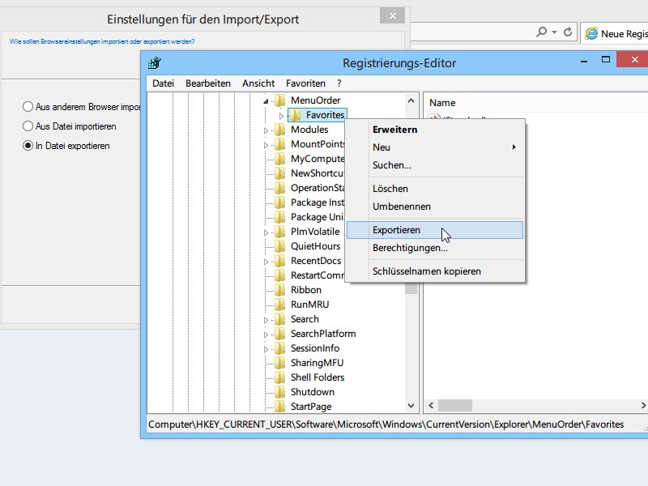Viewport: 648px width, 486px height.
Task: Click the MyCompute folder icon
Action: point(280,159)
